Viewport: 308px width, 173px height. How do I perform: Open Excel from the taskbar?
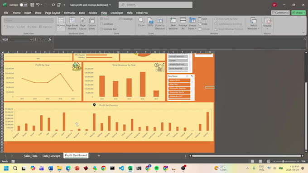pos(130,168)
